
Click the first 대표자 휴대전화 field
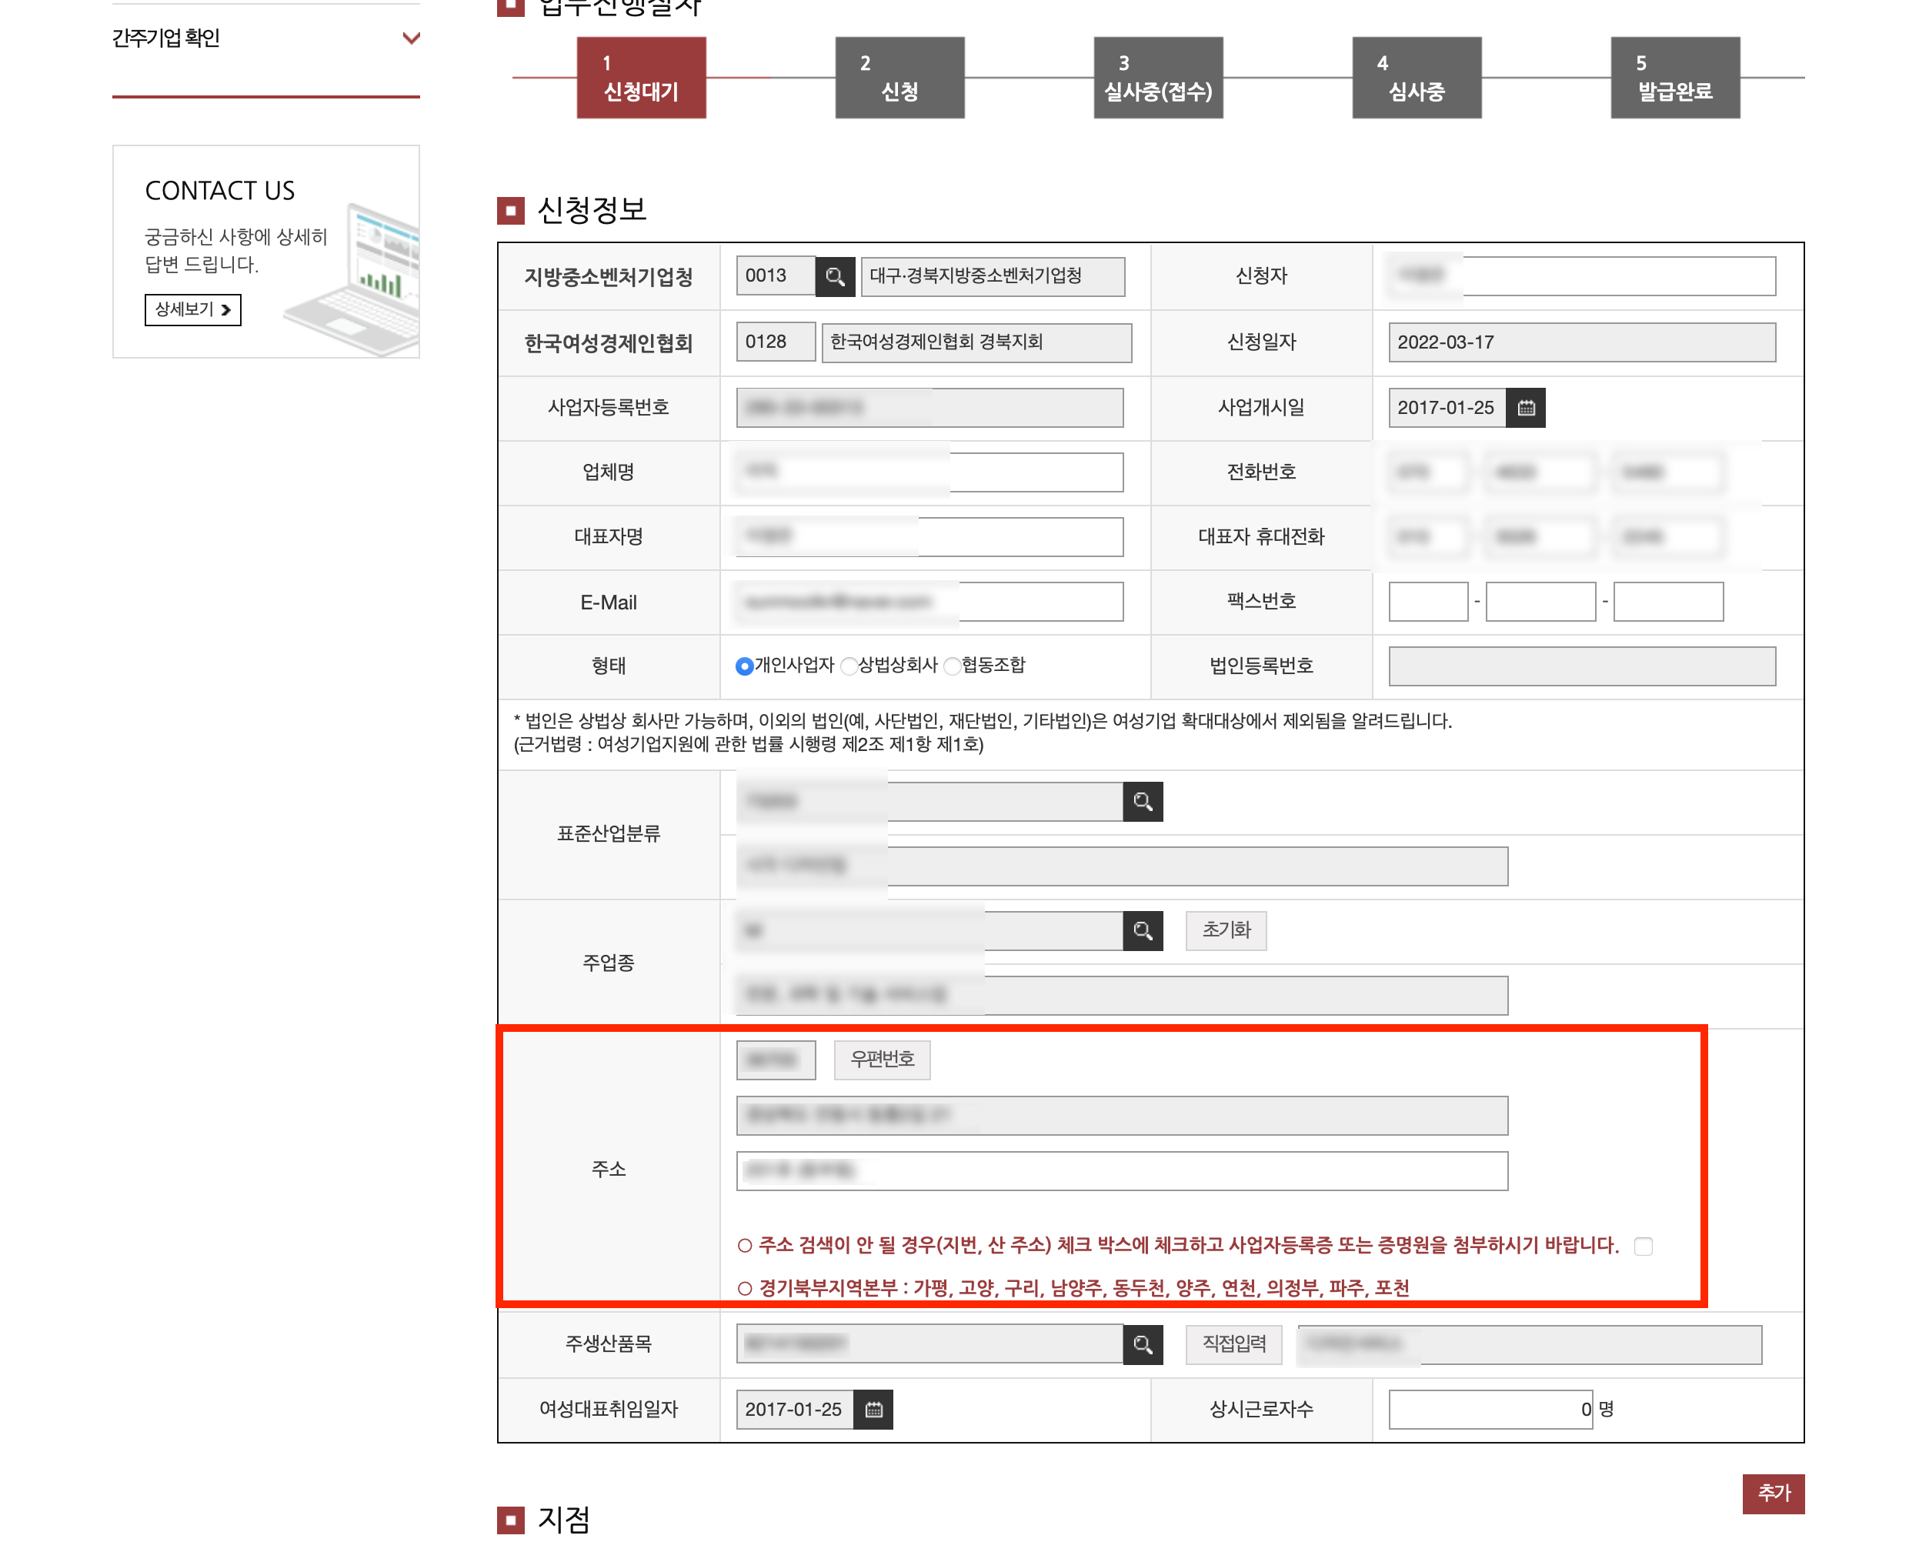[x=1427, y=537]
